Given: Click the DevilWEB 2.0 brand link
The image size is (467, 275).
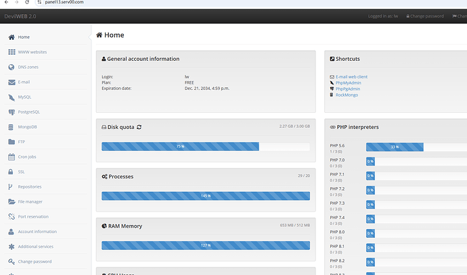Looking at the screenshot, I should tap(20, 16).
